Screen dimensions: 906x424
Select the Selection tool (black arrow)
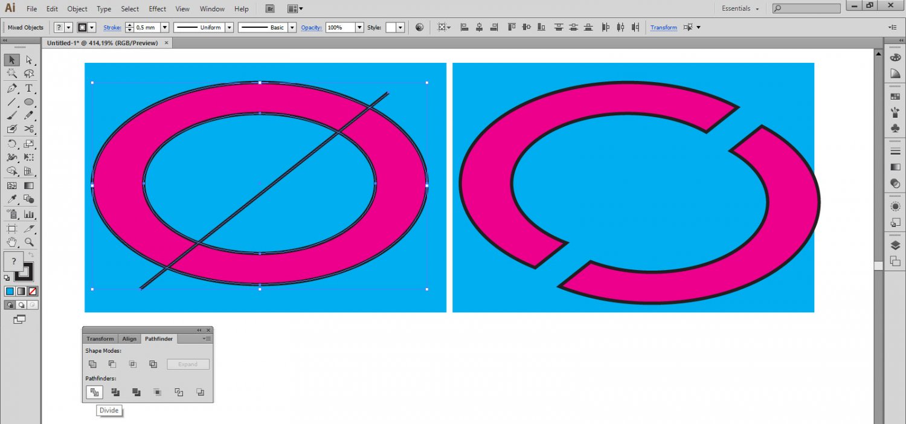tap(11, 60)
